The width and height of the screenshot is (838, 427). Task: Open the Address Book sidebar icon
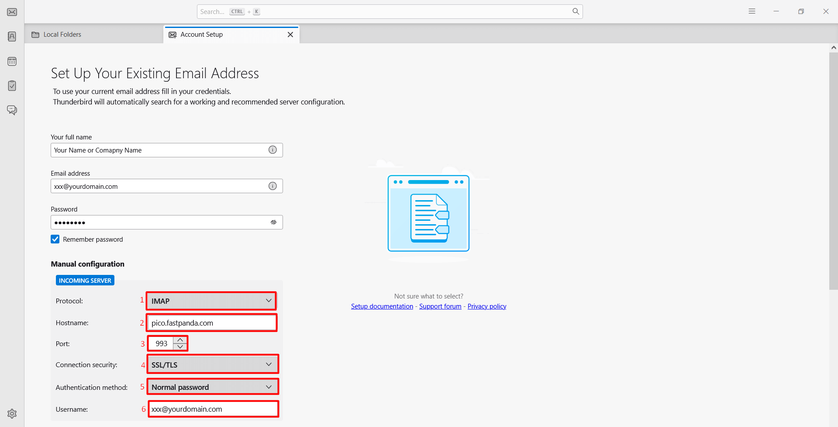coord(12,36)
